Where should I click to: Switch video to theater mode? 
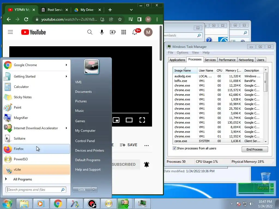tap(129, 120)
